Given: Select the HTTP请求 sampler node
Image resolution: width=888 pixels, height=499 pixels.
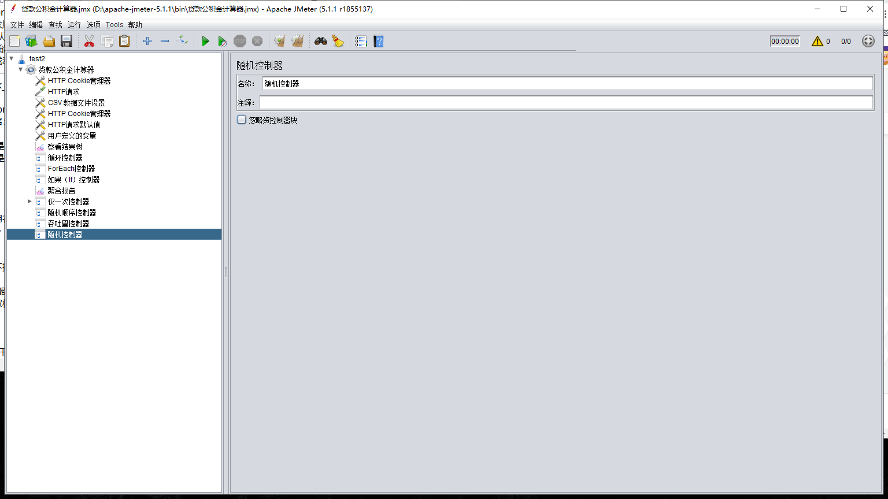Looking at the screenshot, I should 64,92.
